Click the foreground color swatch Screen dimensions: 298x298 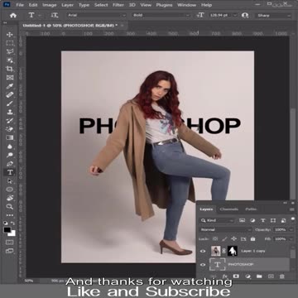(7, 229)
